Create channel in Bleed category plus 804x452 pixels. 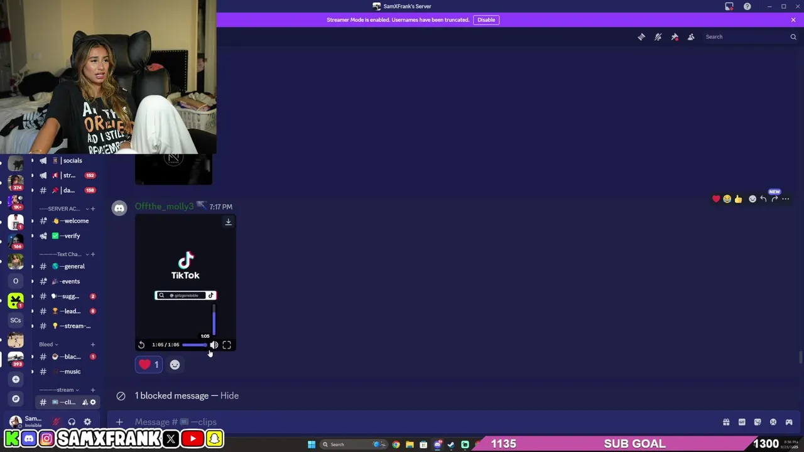(x=93, y=344)
